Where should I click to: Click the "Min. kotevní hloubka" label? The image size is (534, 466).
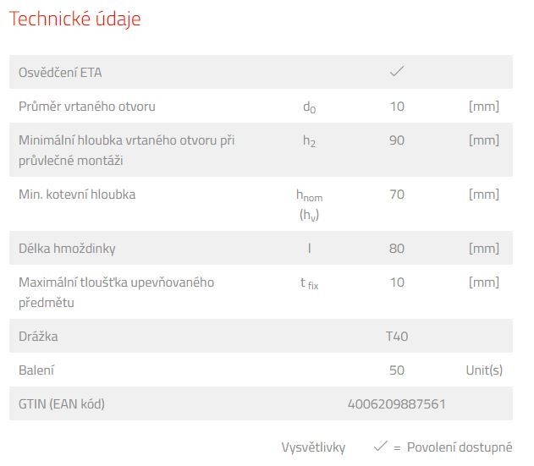pos(77,195)
